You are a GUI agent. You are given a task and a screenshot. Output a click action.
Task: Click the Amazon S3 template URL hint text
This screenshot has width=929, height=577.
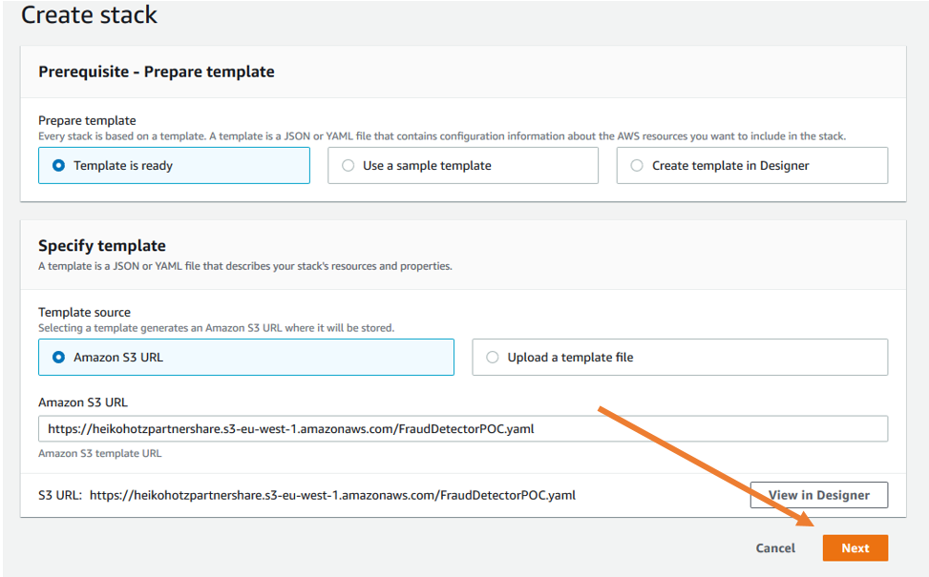click(x=99, y=453)
